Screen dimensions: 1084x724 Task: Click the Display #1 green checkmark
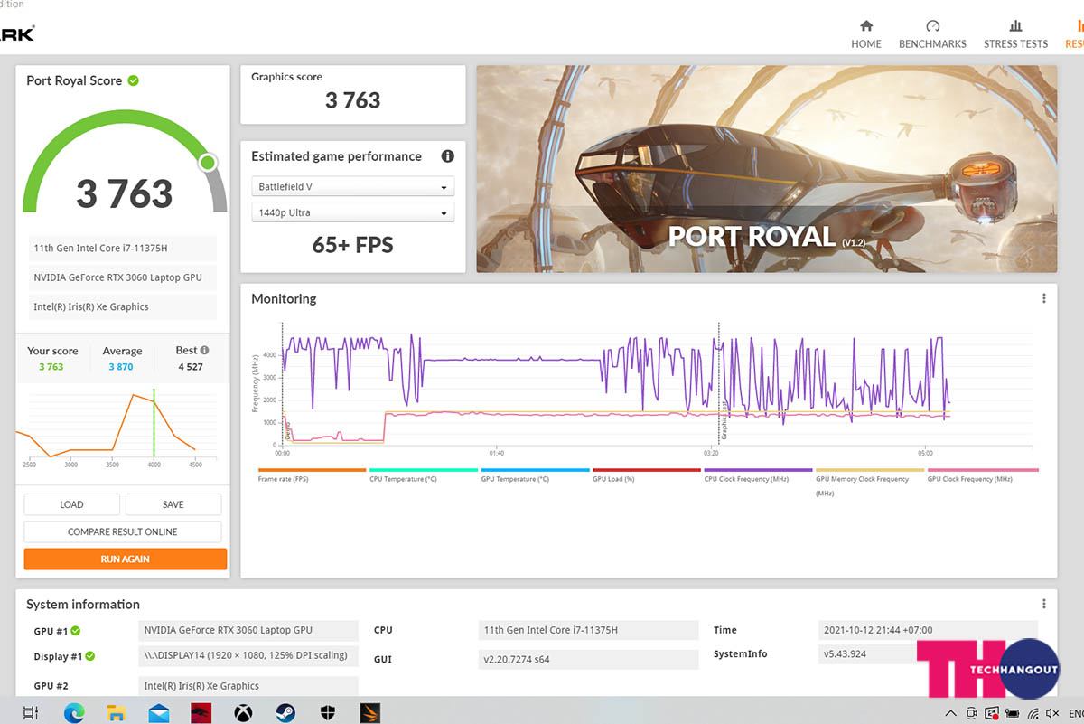[90, 656]
